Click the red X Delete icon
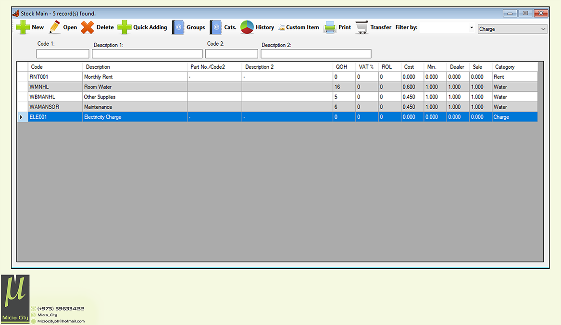The image size is (561, 325). click(87, 27)
